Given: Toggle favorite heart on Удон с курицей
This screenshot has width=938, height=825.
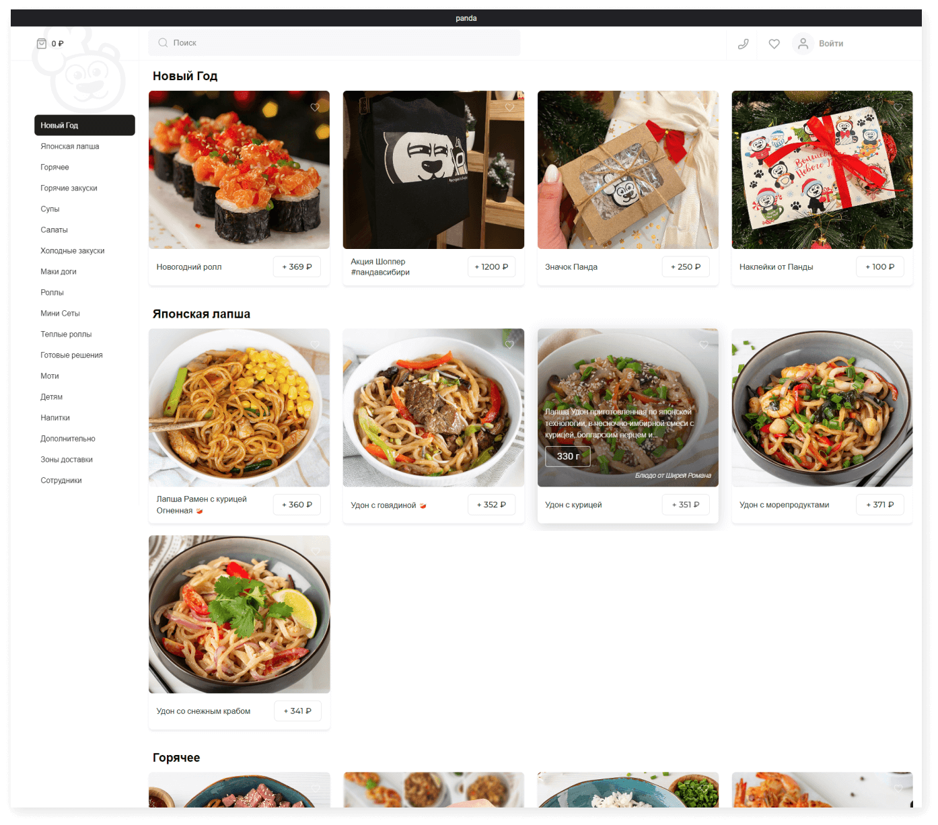Looking at the screenshot, I should coord(703,345).
